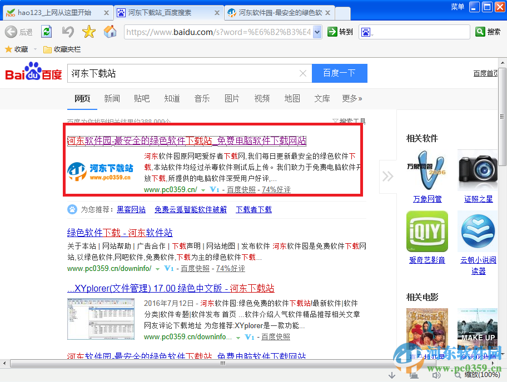Screen dimensions: 507x382
Task: Expand dropdown arrow next to www.pc0359.cn/
Action: pyautogui.click(x=203, y=190)
